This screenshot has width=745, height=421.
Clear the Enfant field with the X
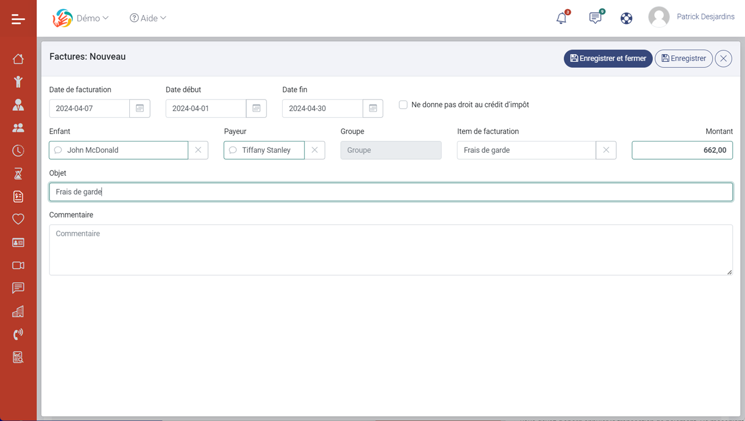[198, 150]
